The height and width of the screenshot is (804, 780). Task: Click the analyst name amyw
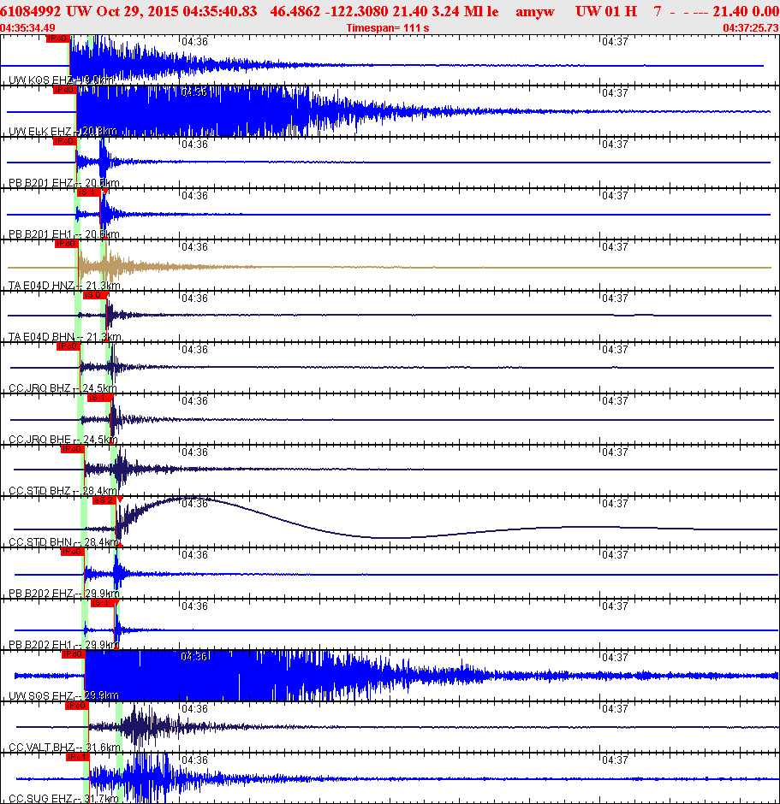click(535, 11)
